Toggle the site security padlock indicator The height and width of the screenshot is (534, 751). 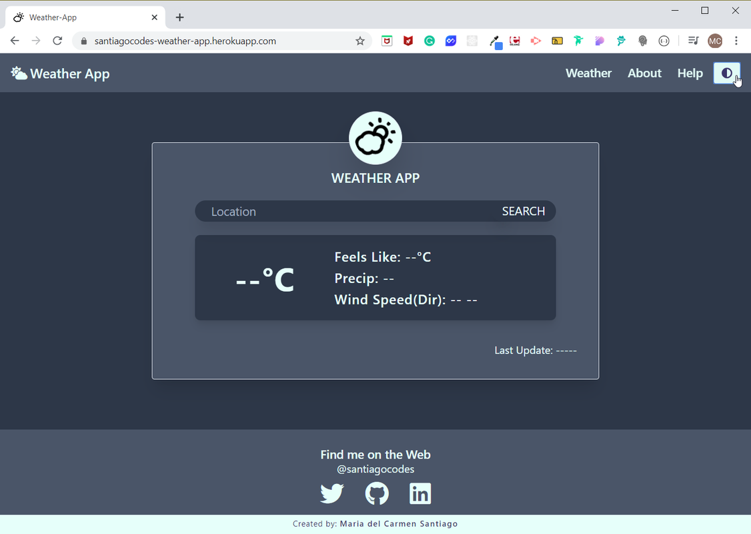[x=83, y=41]
